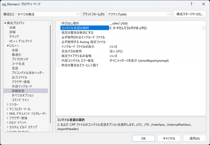Select すべてのオプション tree item

[x=23, y=95]
